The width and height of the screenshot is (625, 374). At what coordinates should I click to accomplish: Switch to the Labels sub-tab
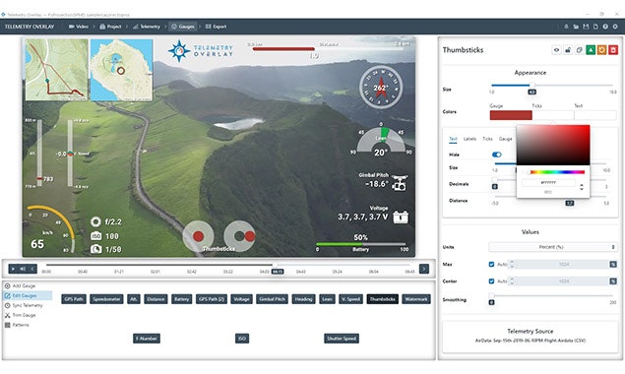469,139
